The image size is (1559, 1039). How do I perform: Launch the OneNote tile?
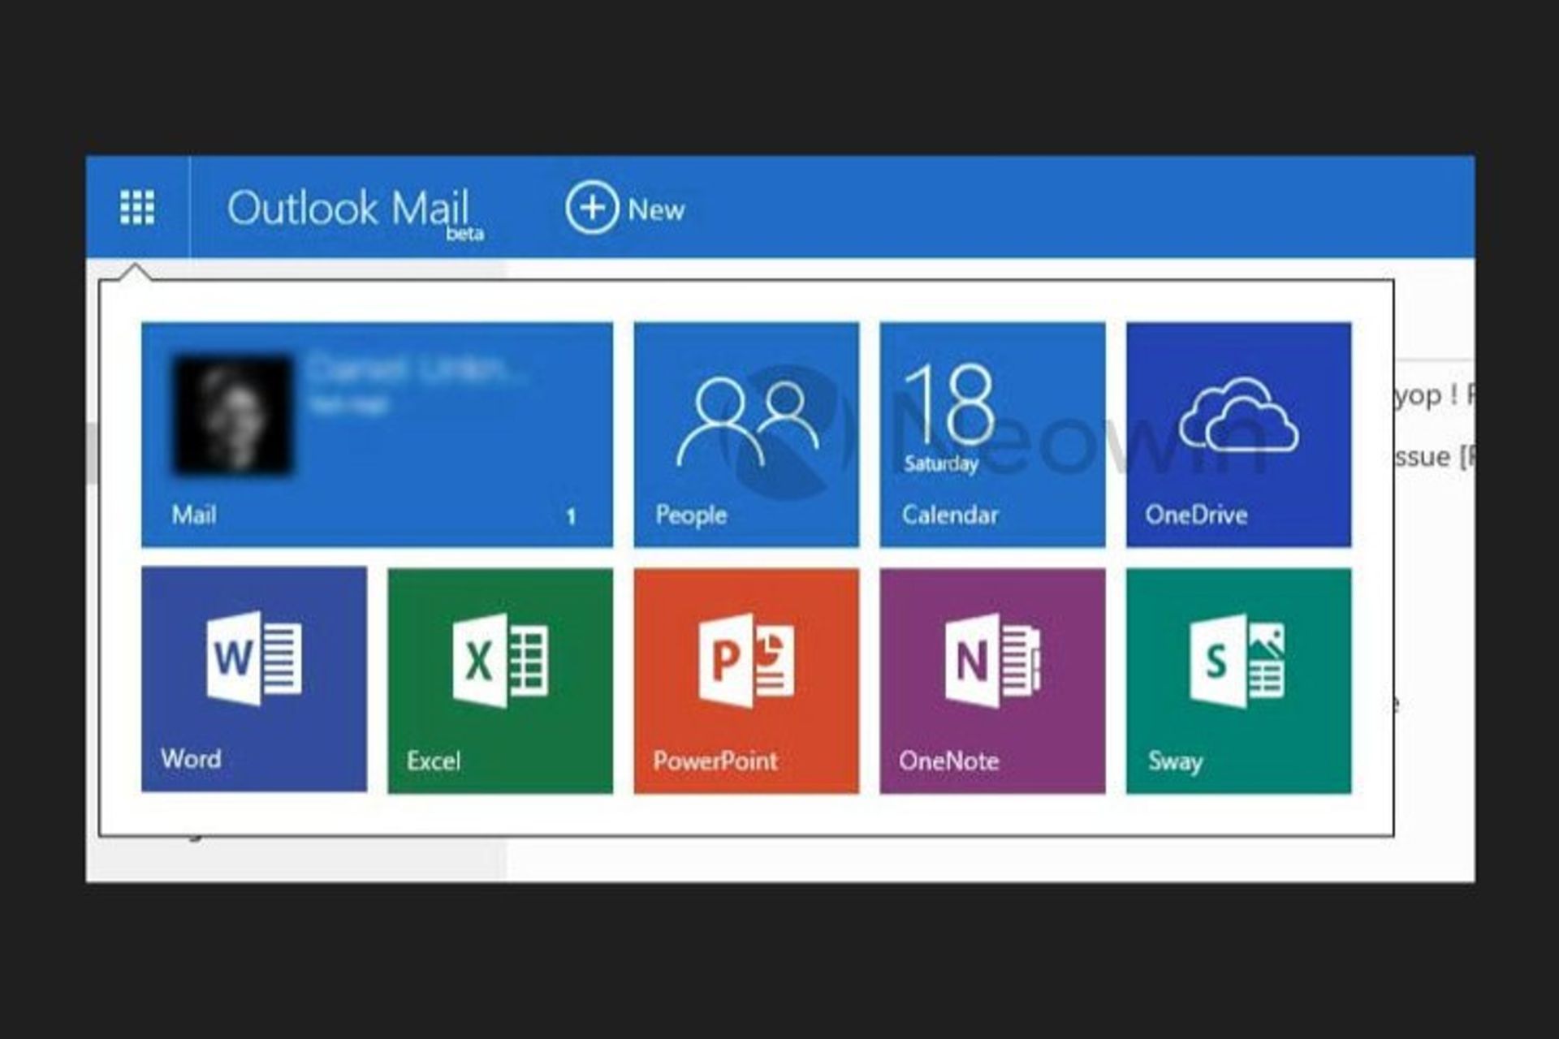pos(992,681)
